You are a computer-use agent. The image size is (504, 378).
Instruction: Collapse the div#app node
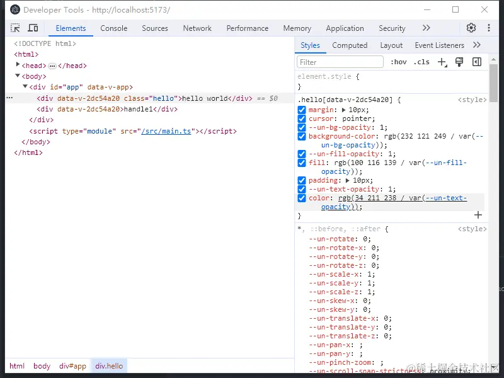25,86
